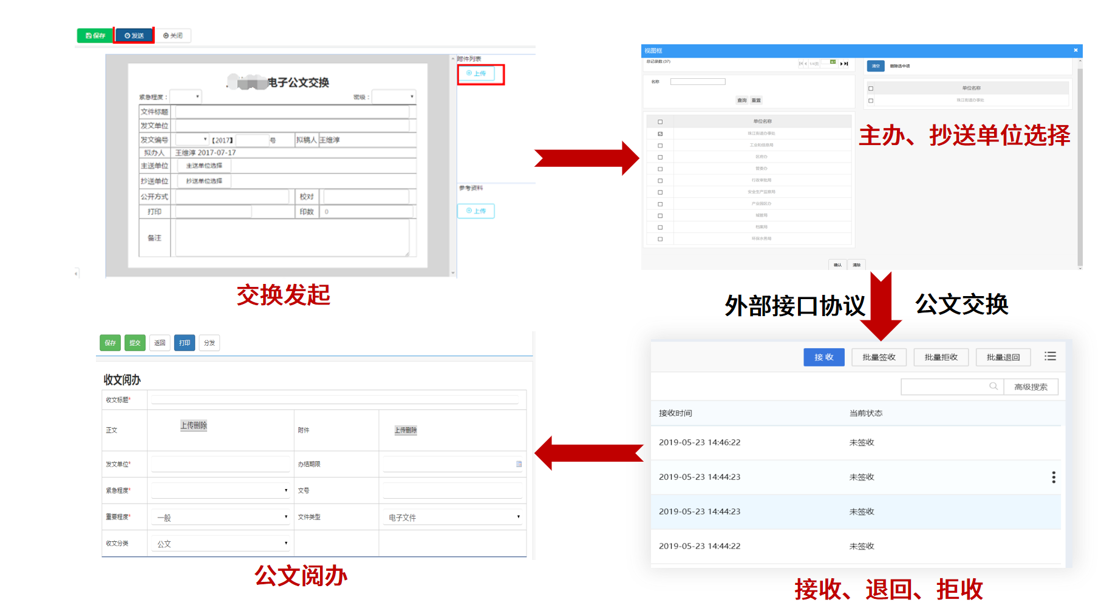Image resolution: width=1118 pixels, height=614 pixels.
Task: Click the 批量签收 button
Action: pos(879,357)
